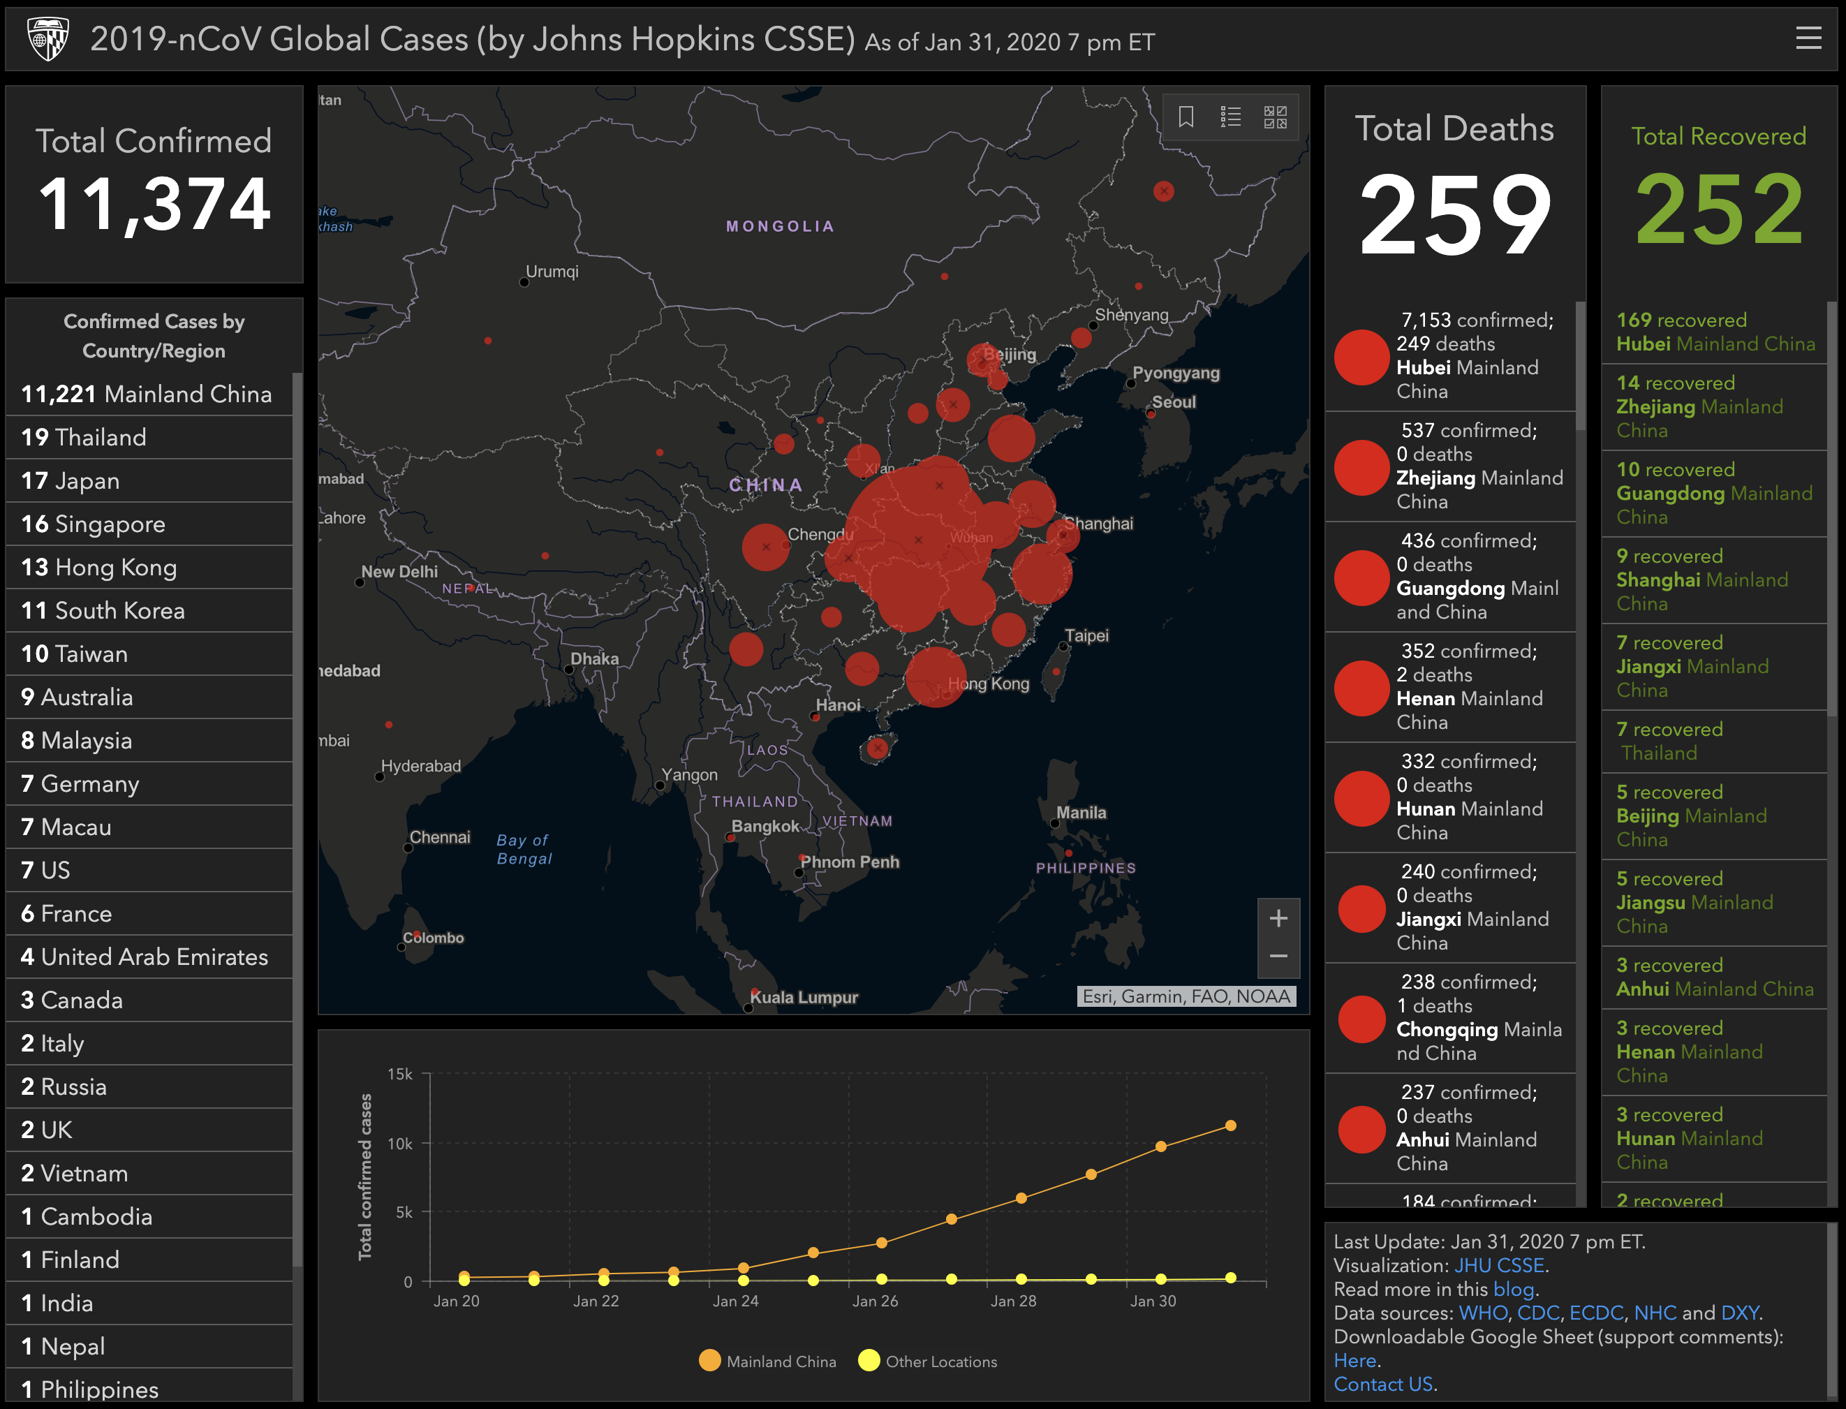Select 19 Thailand in country list
The width and height of the screenshot is (1846, 1409).
pyautogui.click(x=149, y=438)
